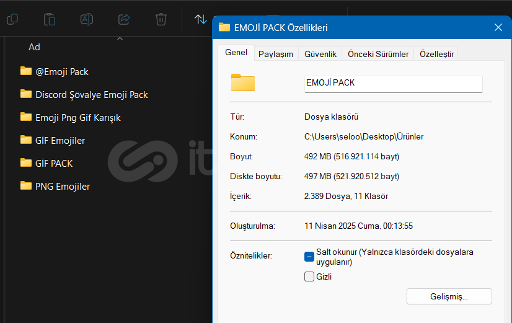This screenshot has height=323, width=512.
Task: Open the Sort arrows menu
Action: tap(200, 19)
